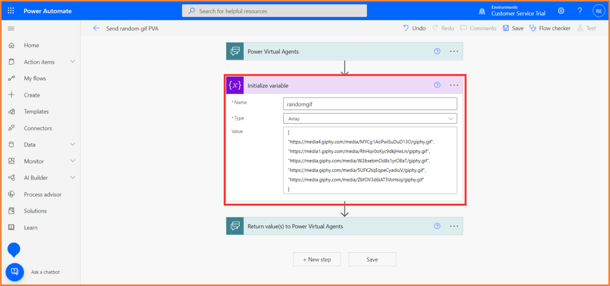
Task: Open Initialize variable ellipsis menu
Action: click(x=454, y=85)
